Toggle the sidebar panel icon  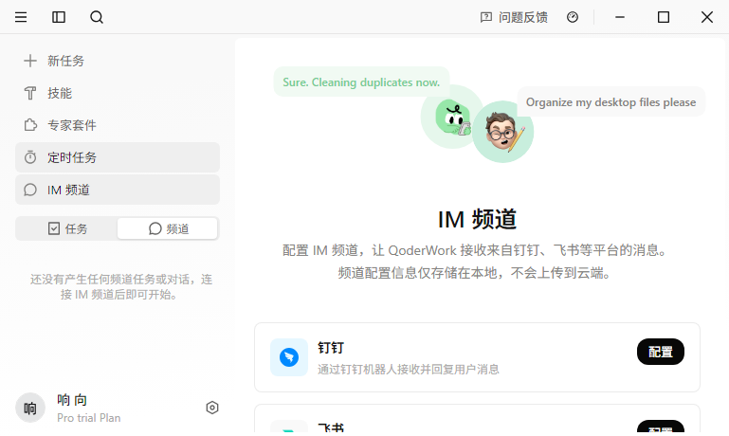59,17
